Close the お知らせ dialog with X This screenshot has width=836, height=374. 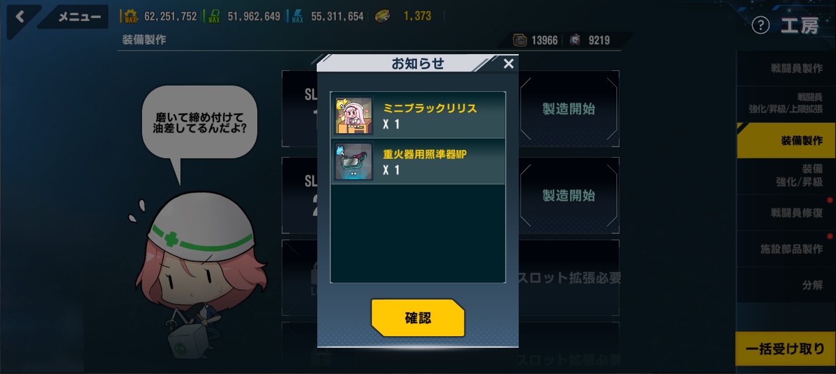coord(508,63)
